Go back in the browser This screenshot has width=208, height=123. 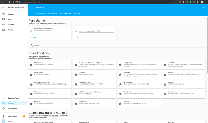2,2
